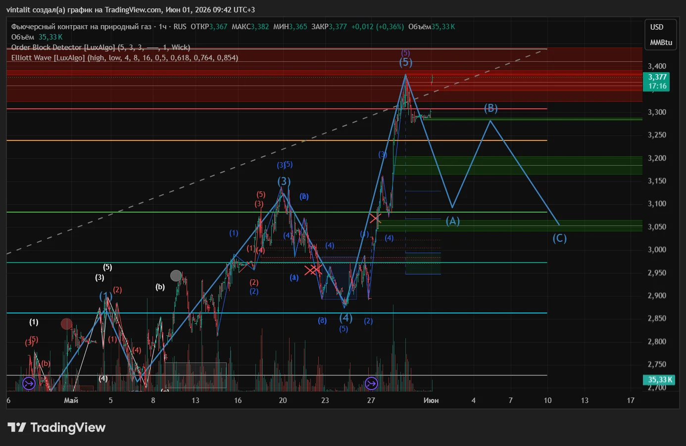Screen dimensions: 686x446
Task: Select the projected (B) wave label
Action: tap(490, 108)
